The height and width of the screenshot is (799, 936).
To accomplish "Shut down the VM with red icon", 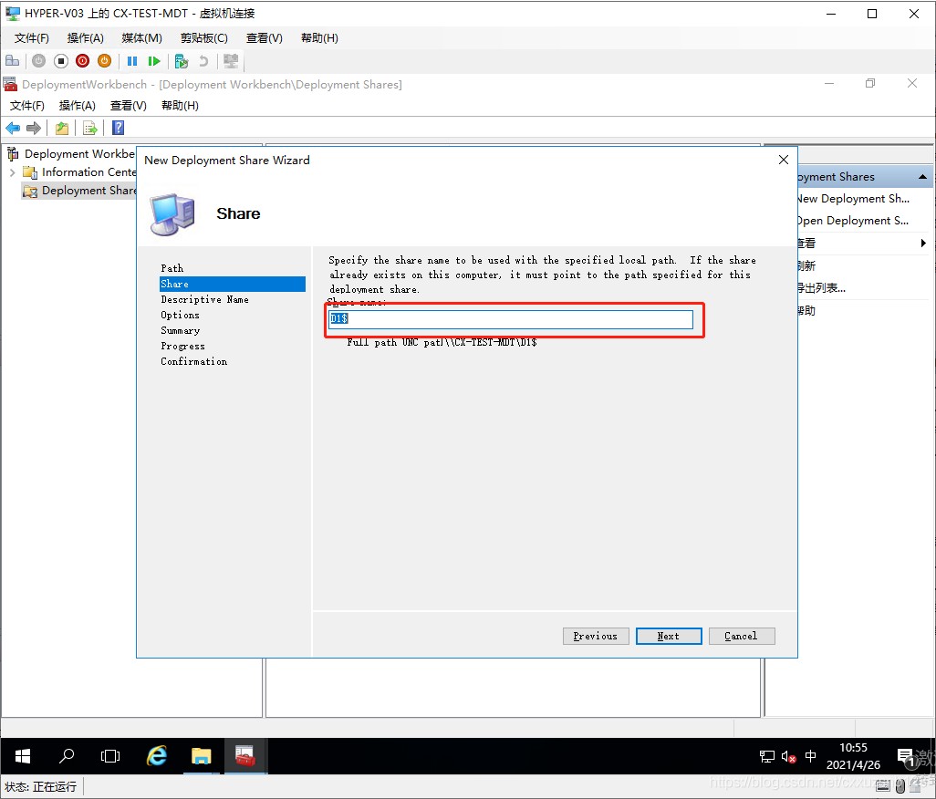I will [x=82, y=61].
